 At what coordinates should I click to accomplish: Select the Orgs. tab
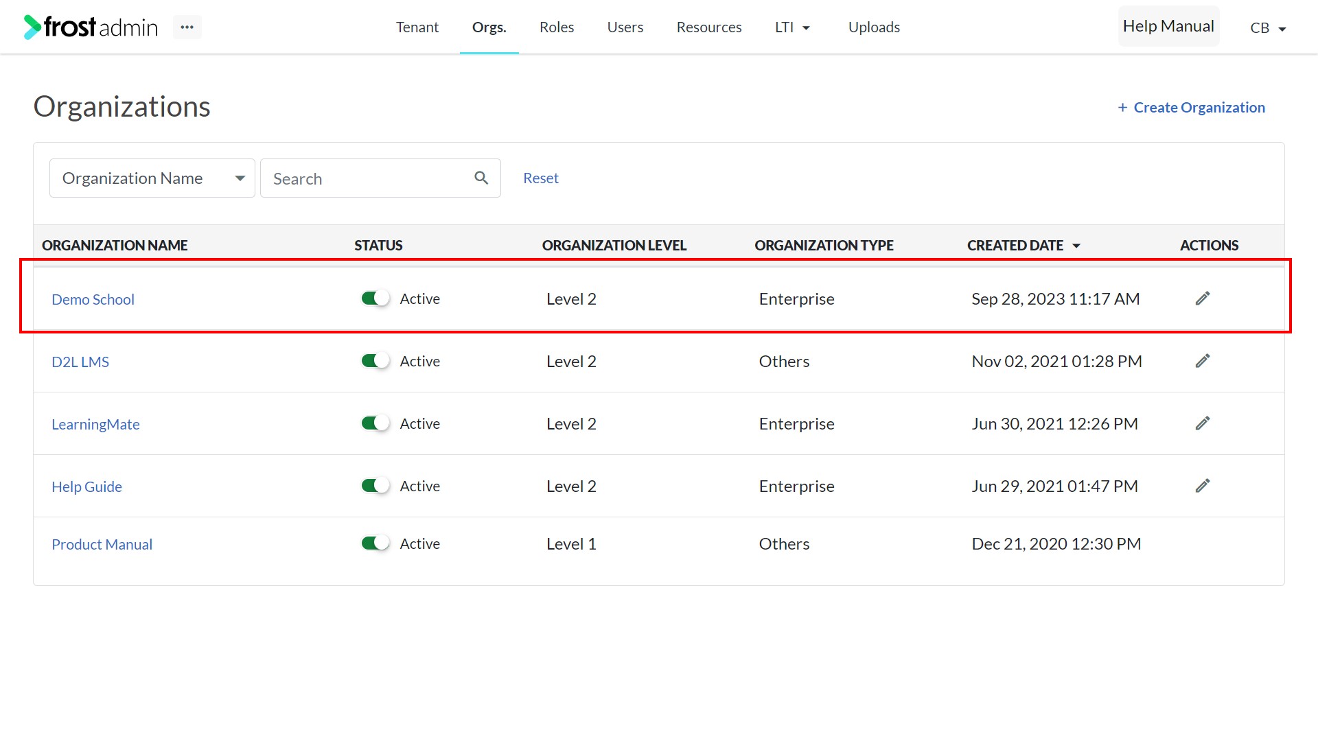click(489, 27)
